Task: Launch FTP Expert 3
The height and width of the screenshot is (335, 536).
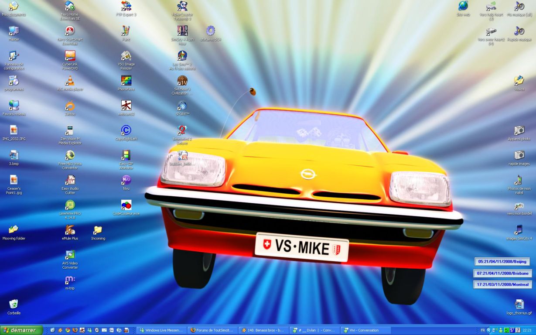Action: [x=126, y=6]
